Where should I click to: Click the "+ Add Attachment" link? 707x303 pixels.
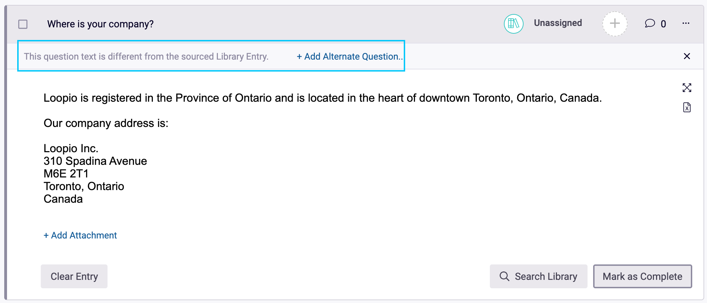[80, 235]
